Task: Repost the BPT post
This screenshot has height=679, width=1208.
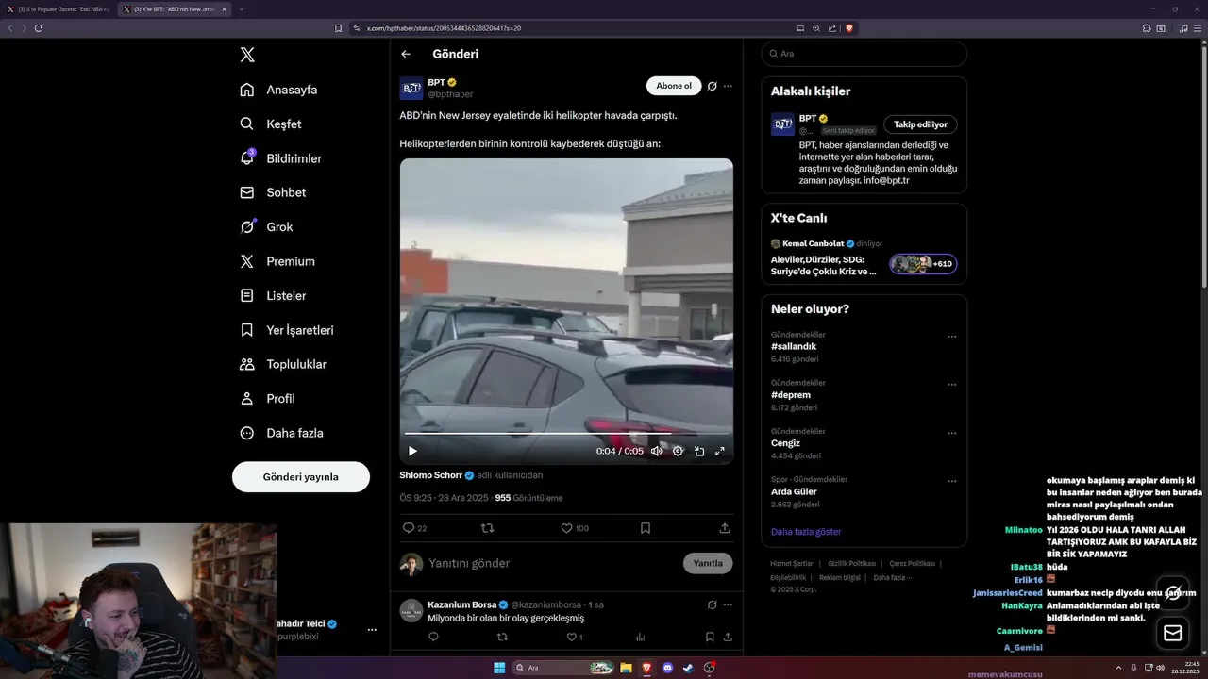Action: [488, 528]
